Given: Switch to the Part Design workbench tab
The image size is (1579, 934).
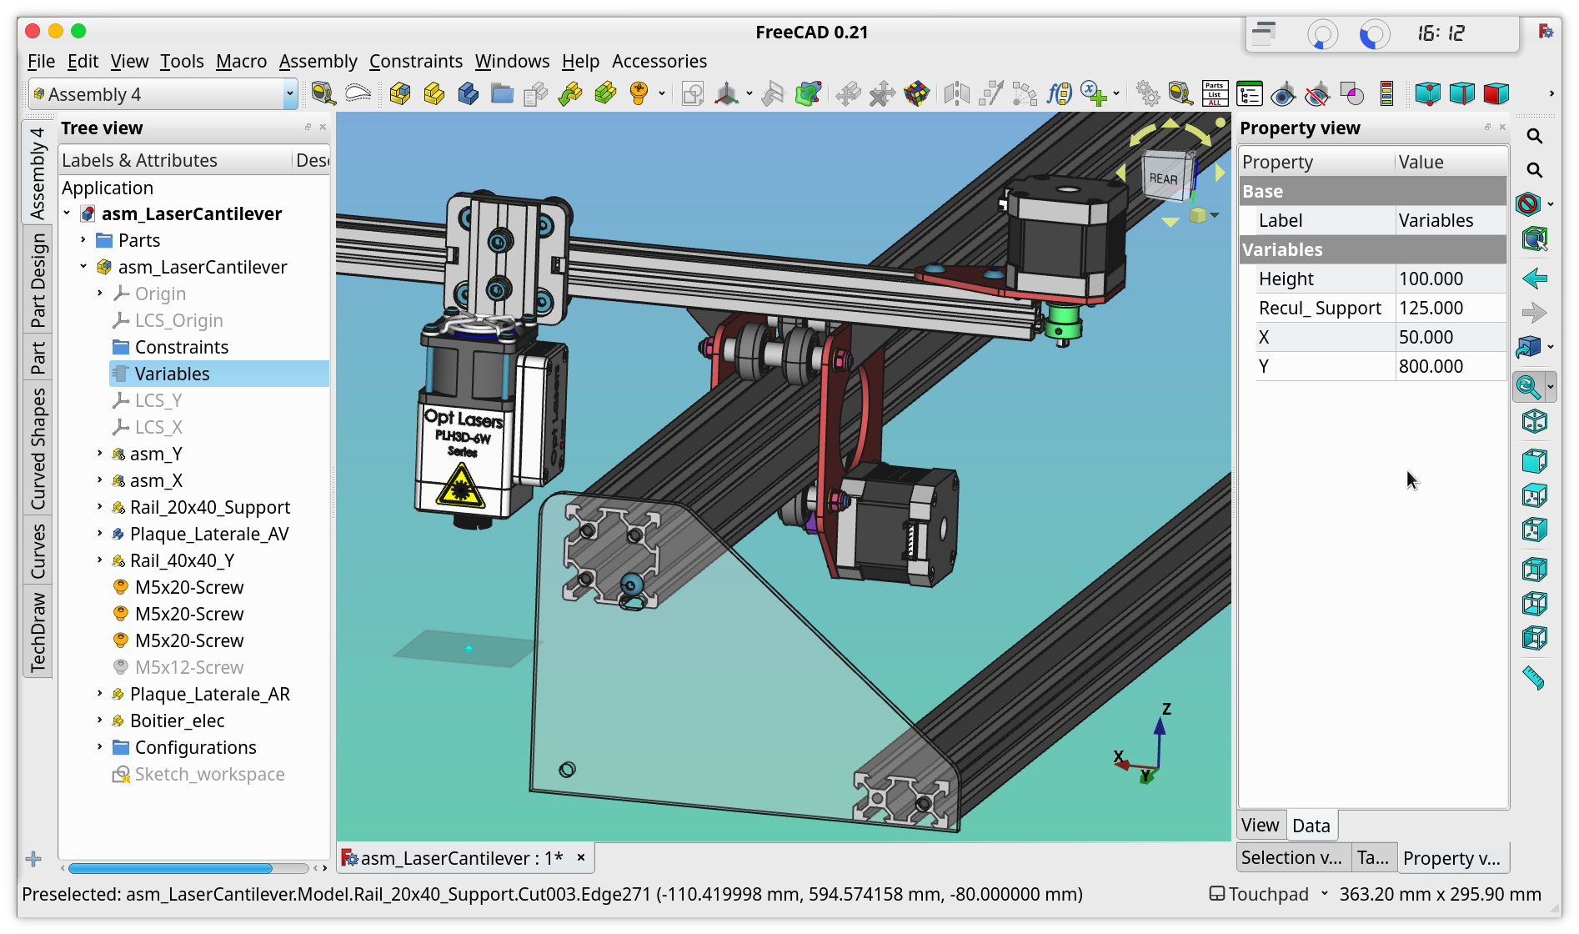Looking at the screenshot, I should point(38,279).
